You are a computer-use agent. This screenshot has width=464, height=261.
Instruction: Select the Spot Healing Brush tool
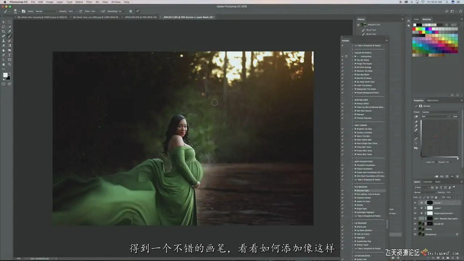tap(4, 36)
